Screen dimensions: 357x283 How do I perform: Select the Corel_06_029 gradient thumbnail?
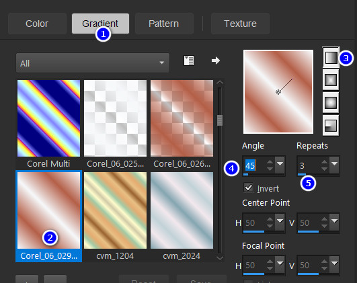coord(48,210)
